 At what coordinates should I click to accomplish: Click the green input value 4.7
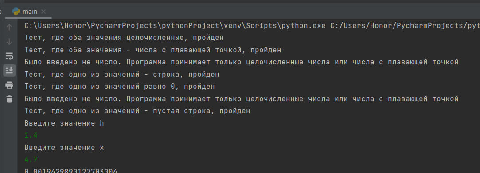click(31, 160)
